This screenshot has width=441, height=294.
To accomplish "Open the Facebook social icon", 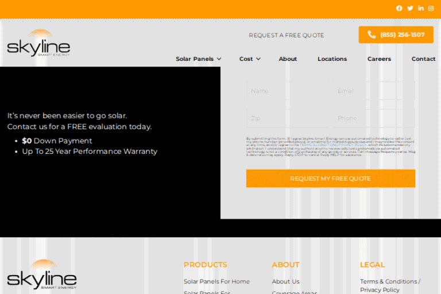I will tap(399, 8).
